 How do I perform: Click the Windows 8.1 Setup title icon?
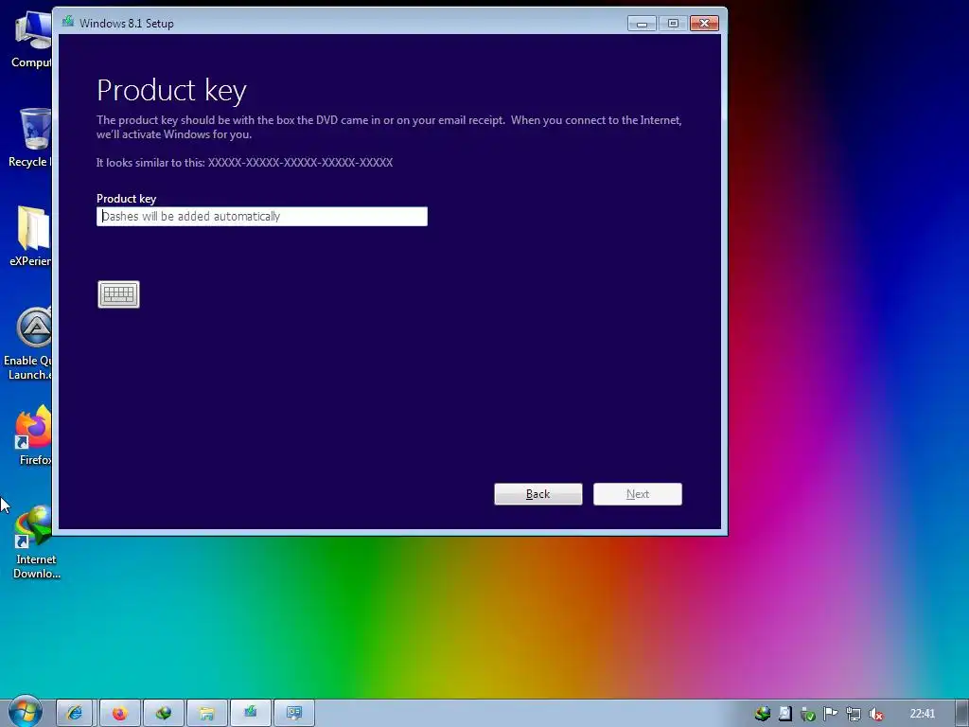pos(68,23)
